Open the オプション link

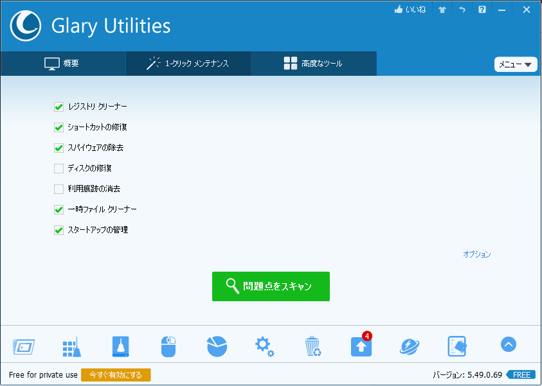[x=476, y=254]
